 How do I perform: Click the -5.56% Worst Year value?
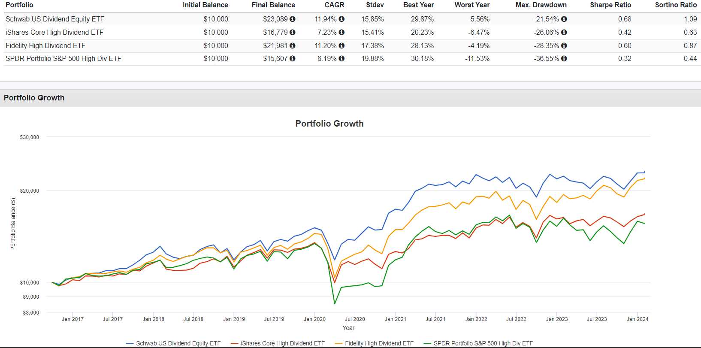[479, 19]
